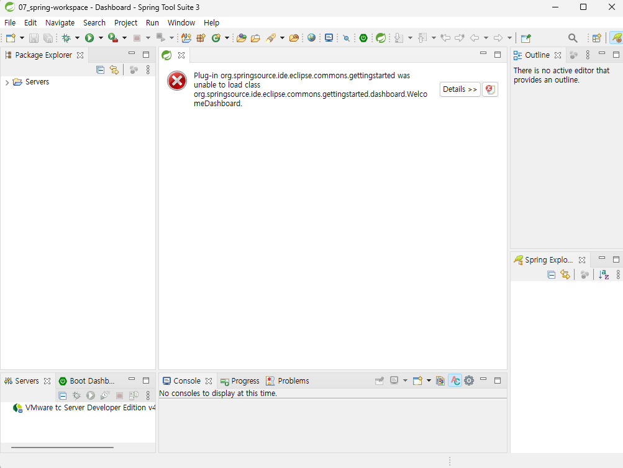Open Debug configurations dropdown arrow
The image size is (623, 468).
pos(77,38)
